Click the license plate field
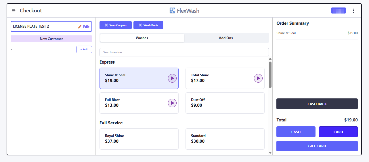 [51, 26]
